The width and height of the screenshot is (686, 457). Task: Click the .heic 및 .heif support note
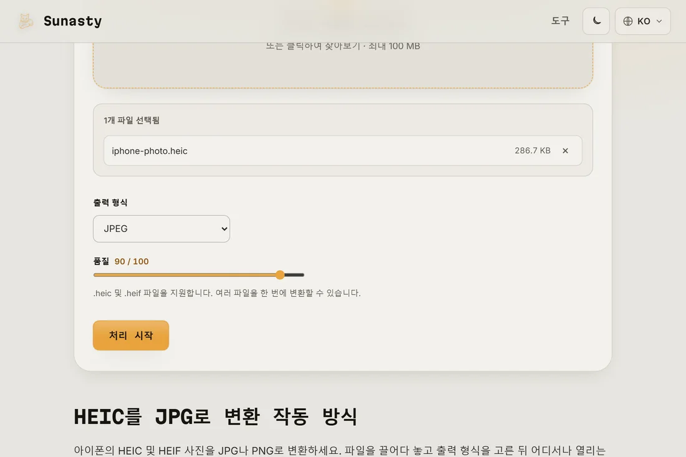tap(226, 293)
